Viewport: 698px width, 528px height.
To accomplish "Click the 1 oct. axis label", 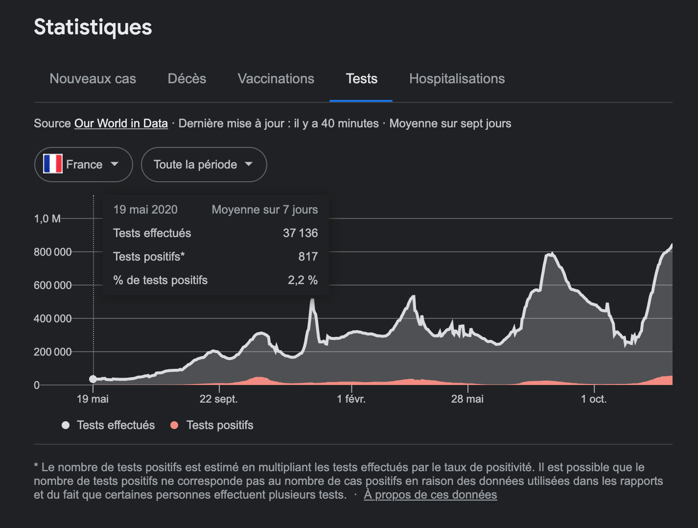I will pos(594,399).
